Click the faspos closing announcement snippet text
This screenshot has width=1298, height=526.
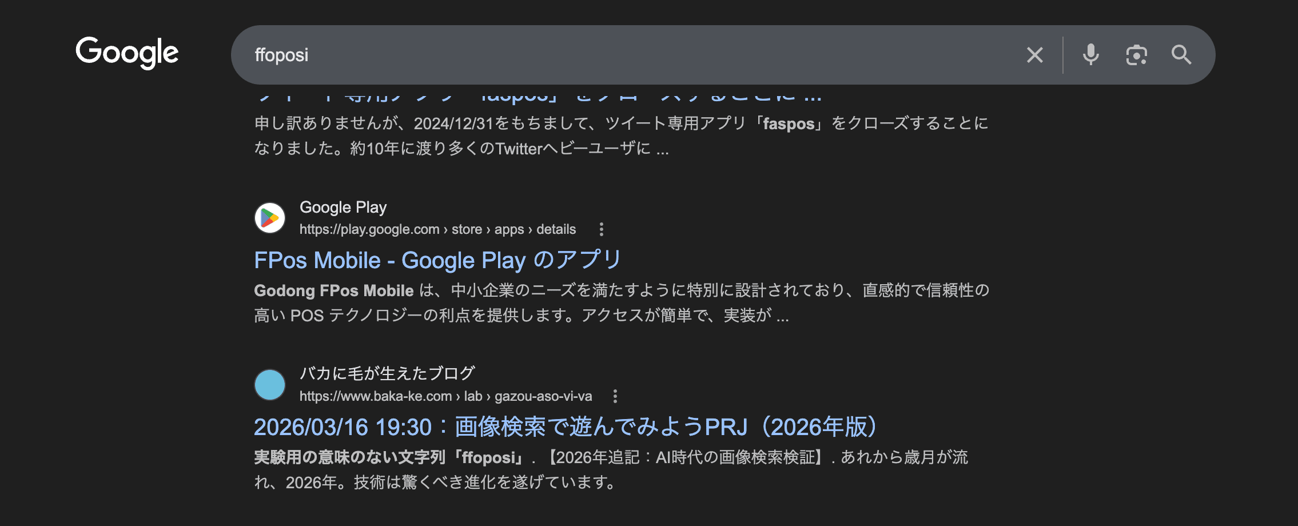click(621, 136)
